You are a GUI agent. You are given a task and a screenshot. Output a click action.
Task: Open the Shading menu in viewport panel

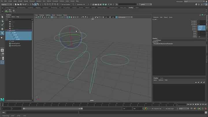[x=42, y=15]
